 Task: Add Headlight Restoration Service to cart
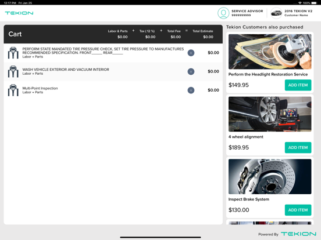298,85
